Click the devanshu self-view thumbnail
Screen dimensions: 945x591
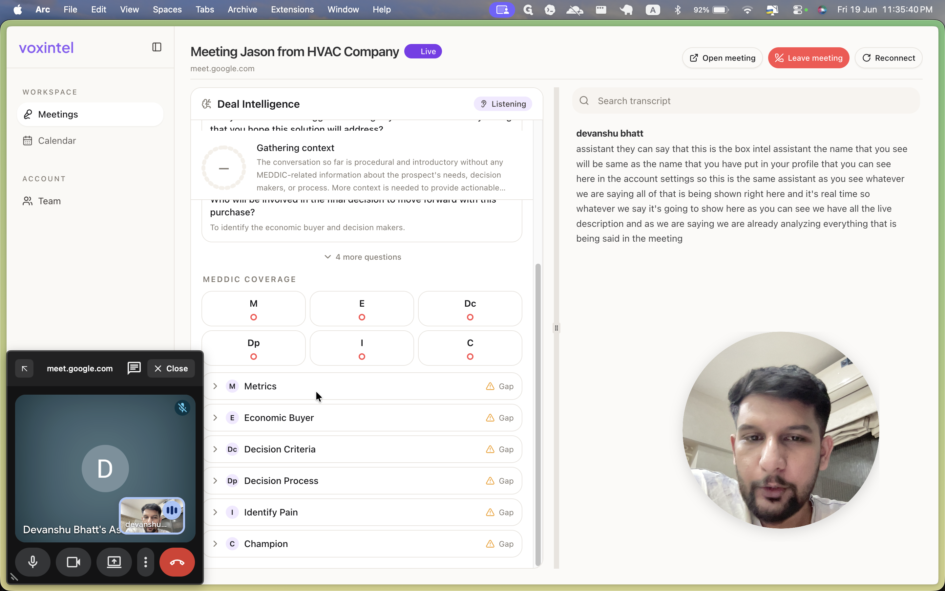(x=152, y=515)
